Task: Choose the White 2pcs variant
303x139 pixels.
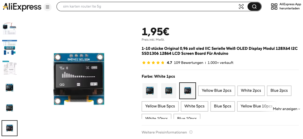Action: [x=251, y=91]
